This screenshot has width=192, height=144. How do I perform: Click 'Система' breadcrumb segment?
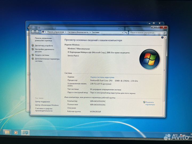[x=95, y=32]
